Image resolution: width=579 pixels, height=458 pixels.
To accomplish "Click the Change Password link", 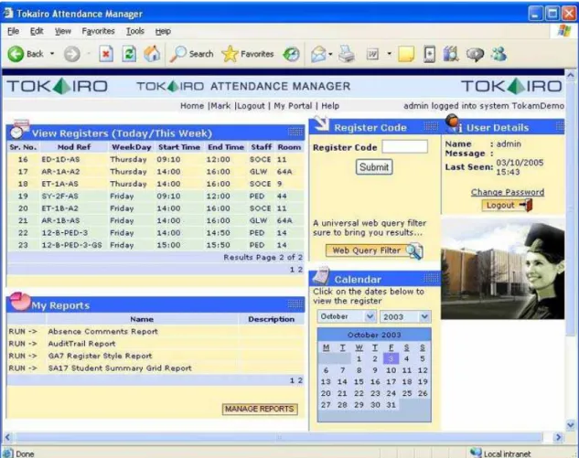I will coord(508,192).
